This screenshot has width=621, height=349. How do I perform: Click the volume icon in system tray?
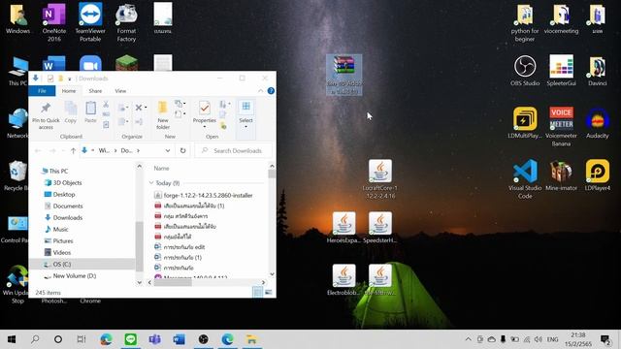coord(538,339)
